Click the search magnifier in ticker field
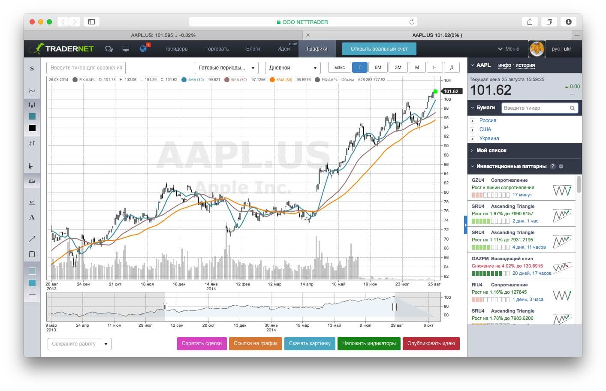This screenshot has width=606, height=391. coord(572,108)
